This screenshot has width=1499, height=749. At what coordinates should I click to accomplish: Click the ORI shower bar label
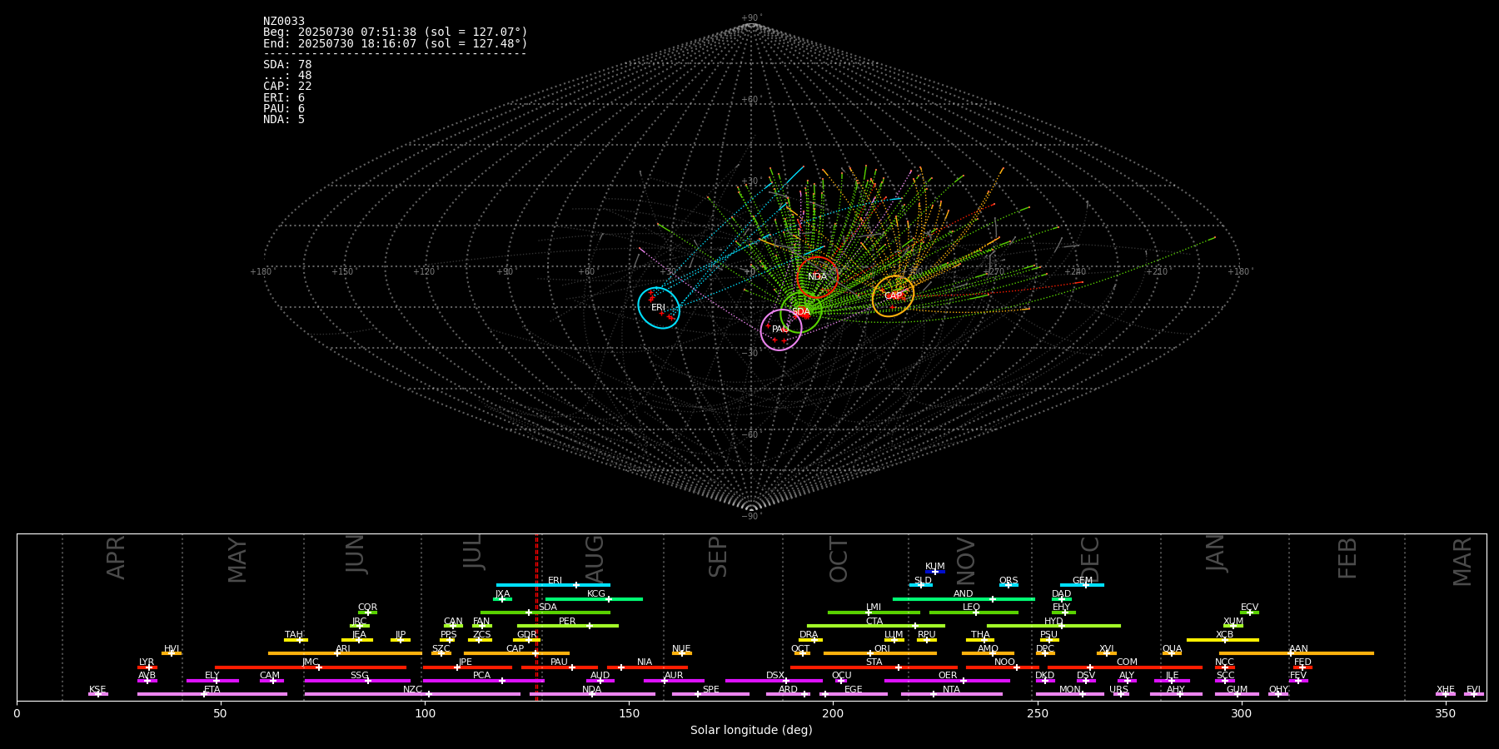(x=882, y=648)
